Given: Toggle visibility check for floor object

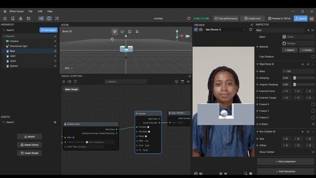Looking at the screenshot, I should [55, 51].
